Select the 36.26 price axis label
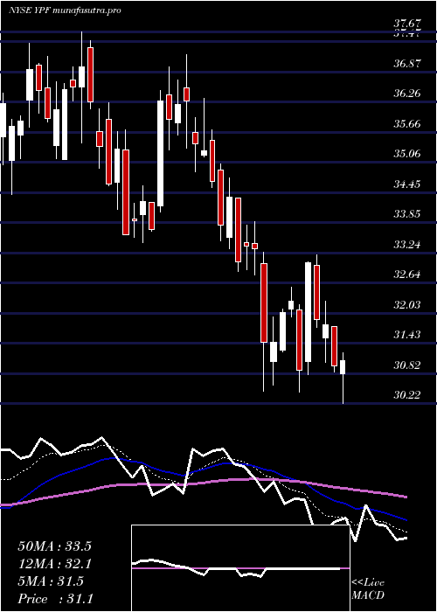This screenshot has width=437, height=612. [408, 94]
